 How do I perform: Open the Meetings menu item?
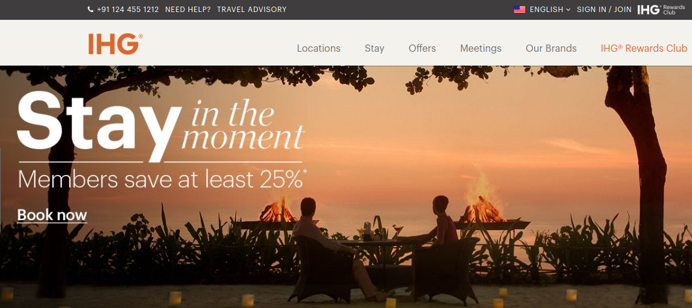480,49
